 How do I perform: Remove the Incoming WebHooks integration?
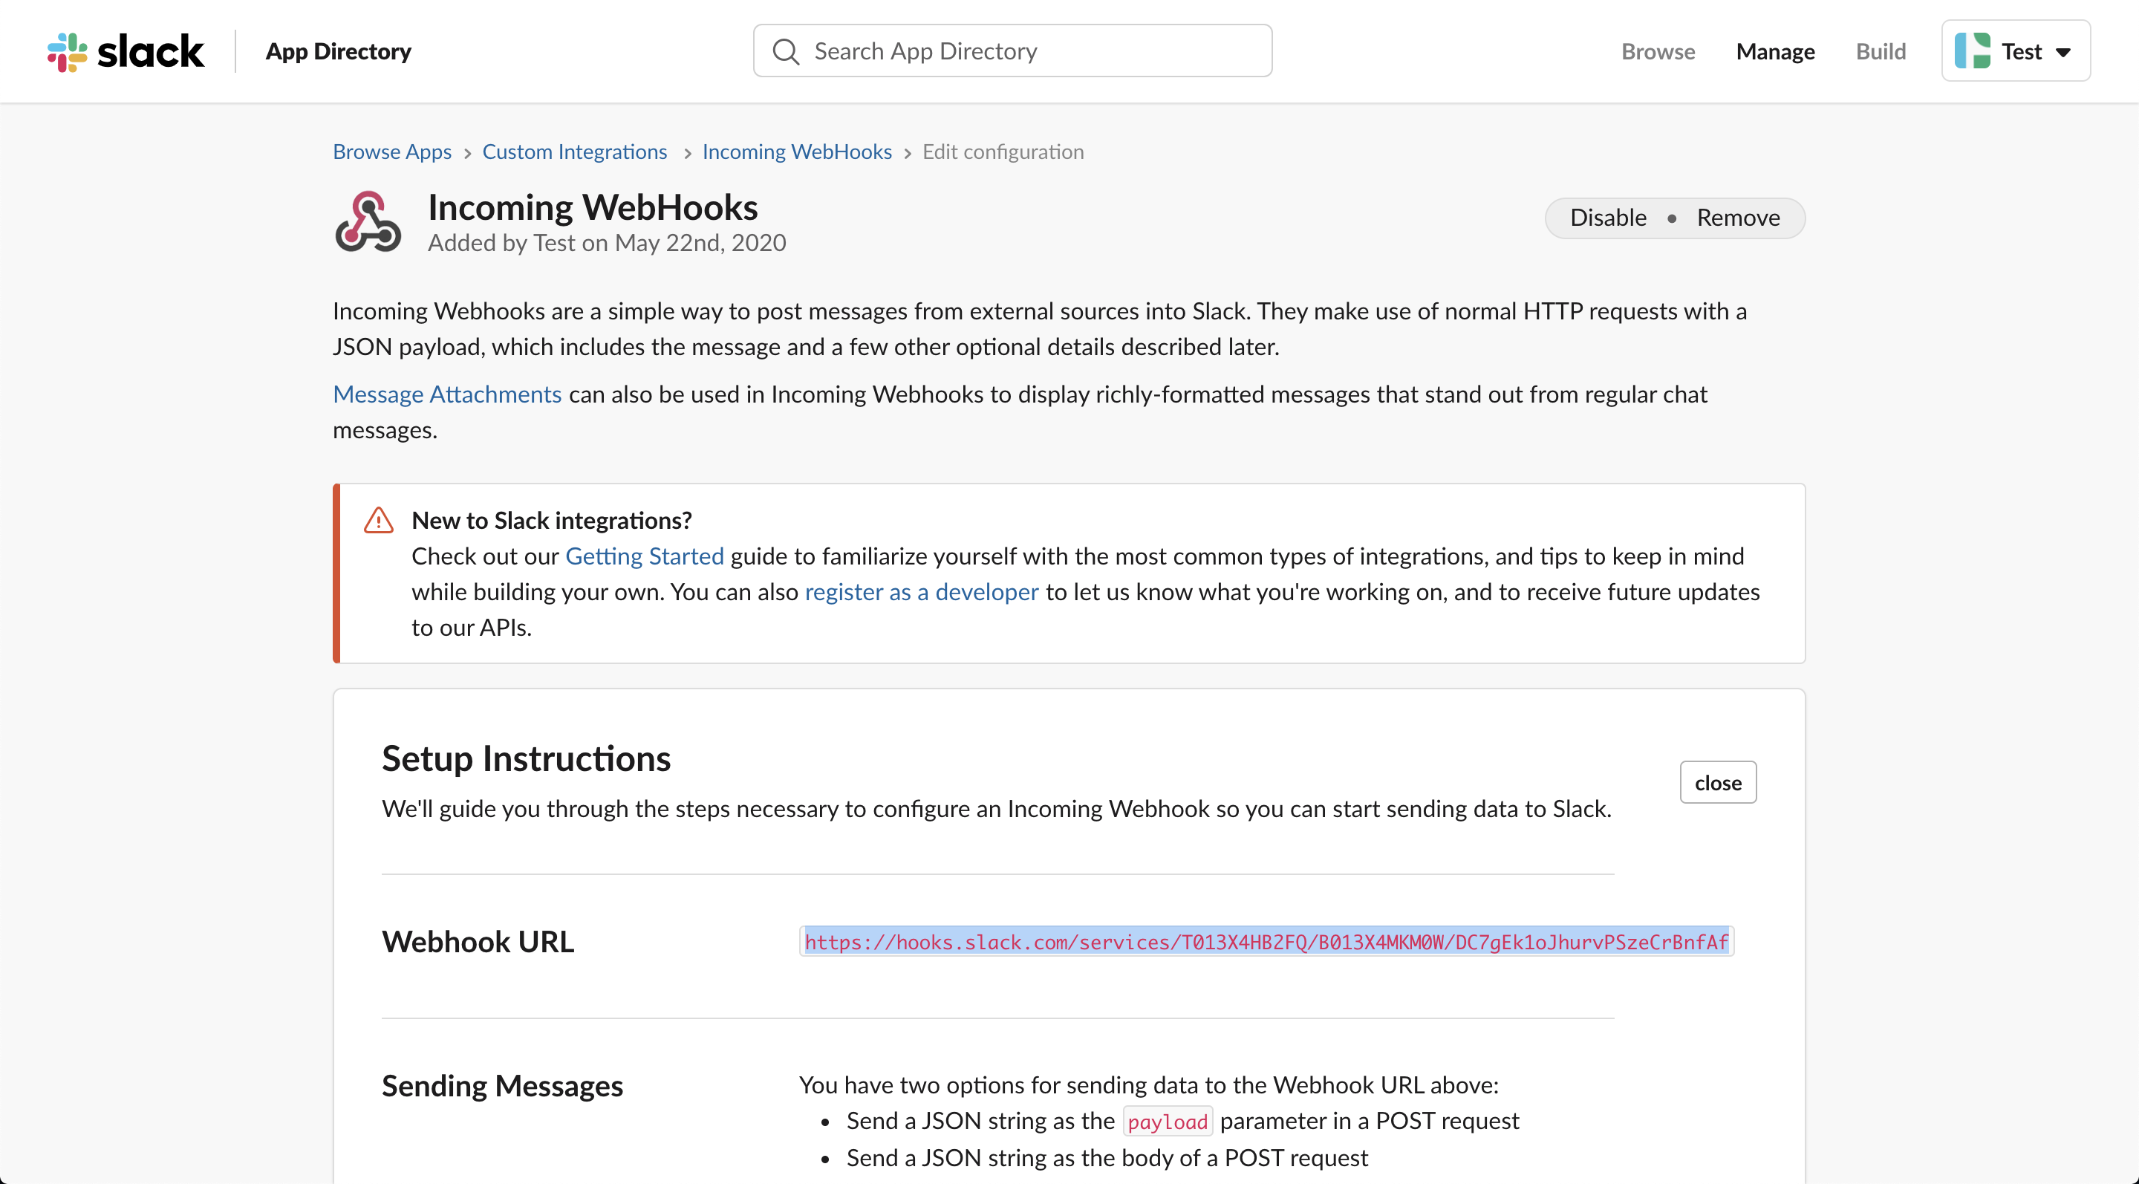tap(1738, 218)
